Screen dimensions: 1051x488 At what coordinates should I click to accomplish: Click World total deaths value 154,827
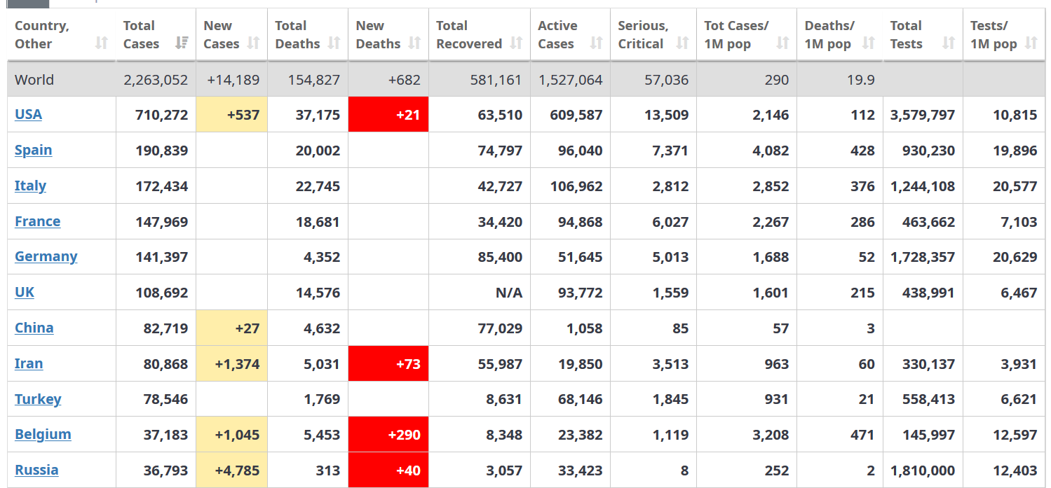314,80
